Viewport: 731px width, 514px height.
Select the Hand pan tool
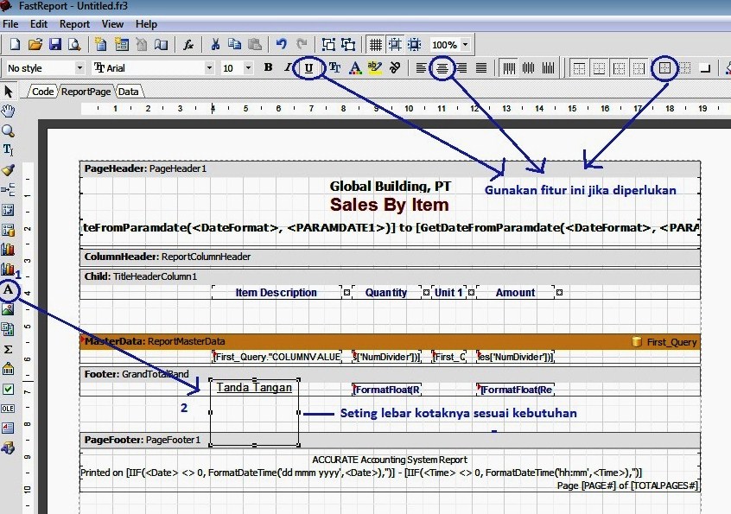point(8,111)
